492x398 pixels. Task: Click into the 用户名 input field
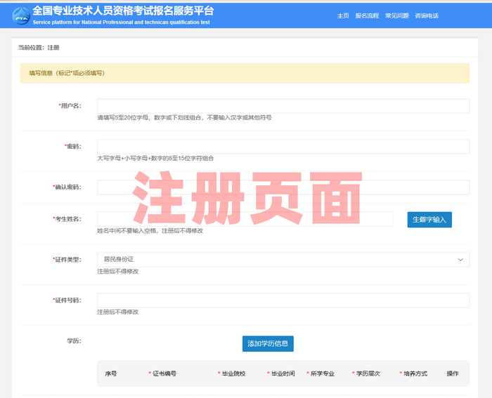tap(283, 106)
